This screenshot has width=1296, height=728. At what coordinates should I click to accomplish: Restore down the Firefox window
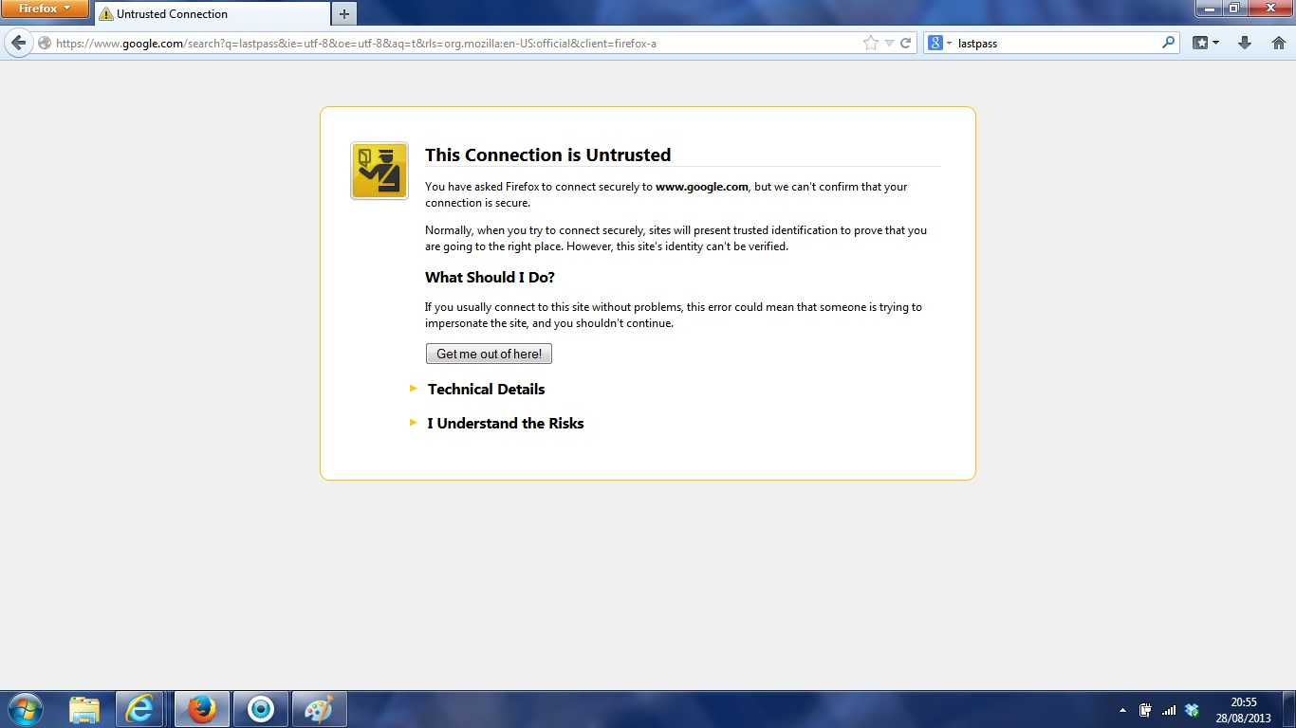pos(1233,9)
